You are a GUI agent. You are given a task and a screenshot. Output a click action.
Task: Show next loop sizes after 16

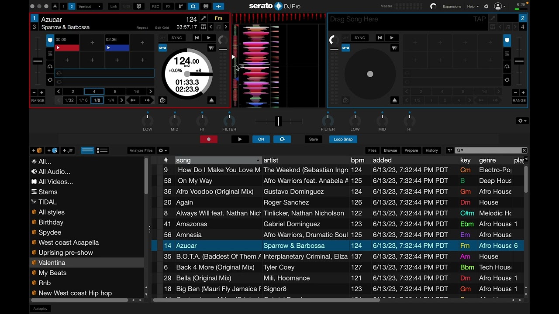click(151, 92)
